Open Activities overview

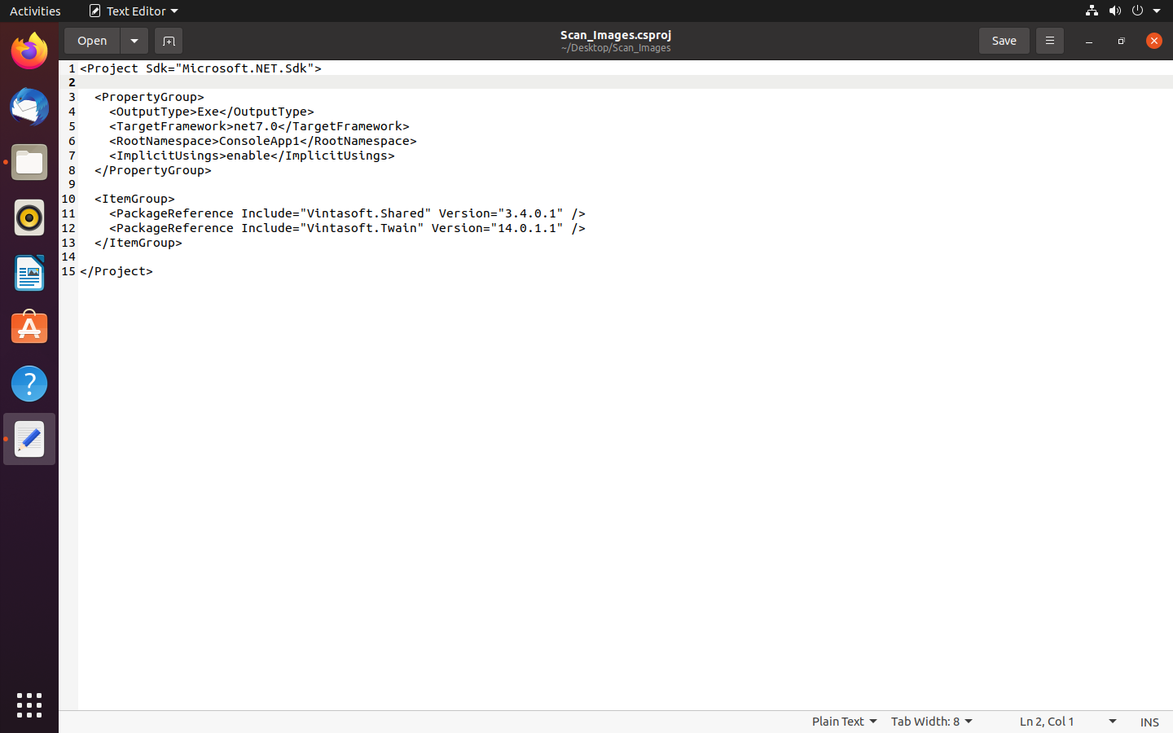35,11
